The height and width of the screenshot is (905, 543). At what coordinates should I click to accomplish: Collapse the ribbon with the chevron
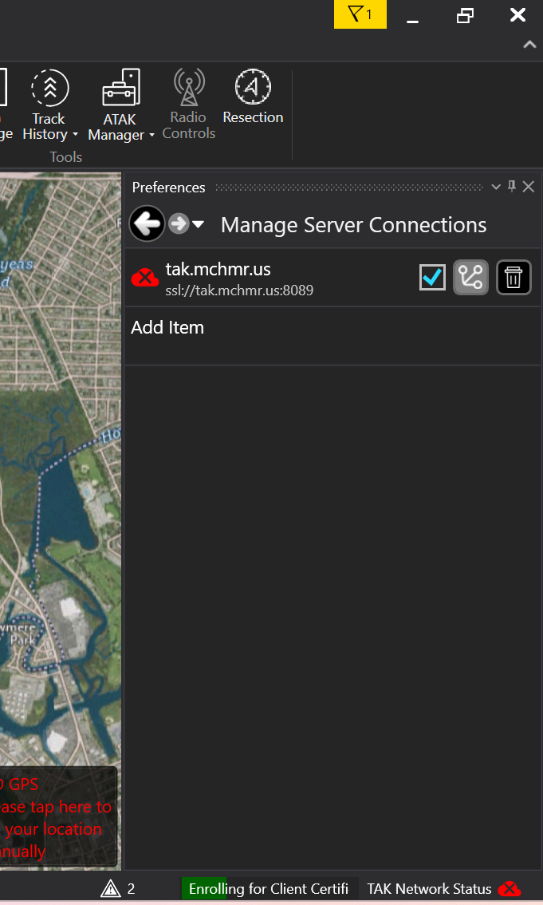pos(529,45)
